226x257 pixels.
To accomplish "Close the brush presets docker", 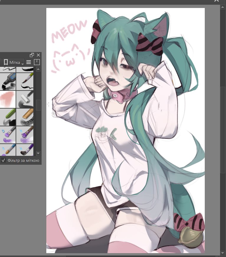I will click(38, 55).
